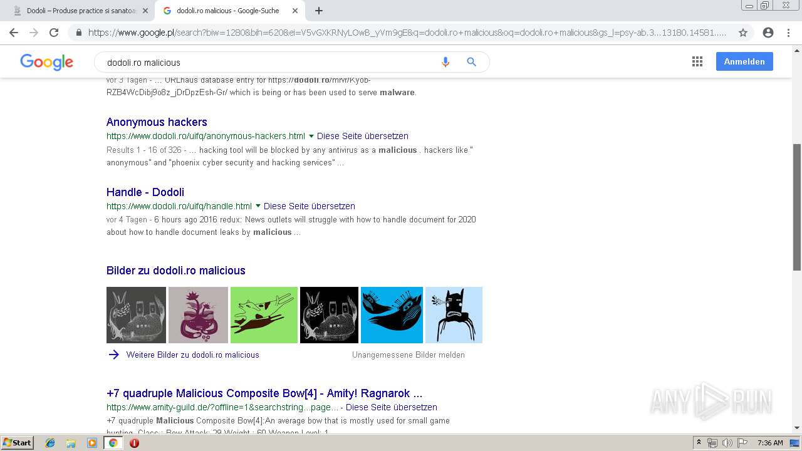The image size is (802, 451).
Task: Translate the Anonymous hackers page
Action: pos(363,136)
